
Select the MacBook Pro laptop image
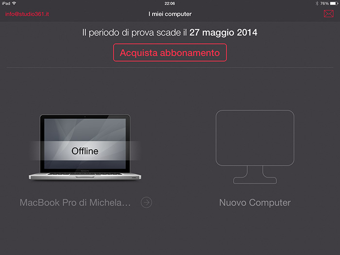(85, 147)
